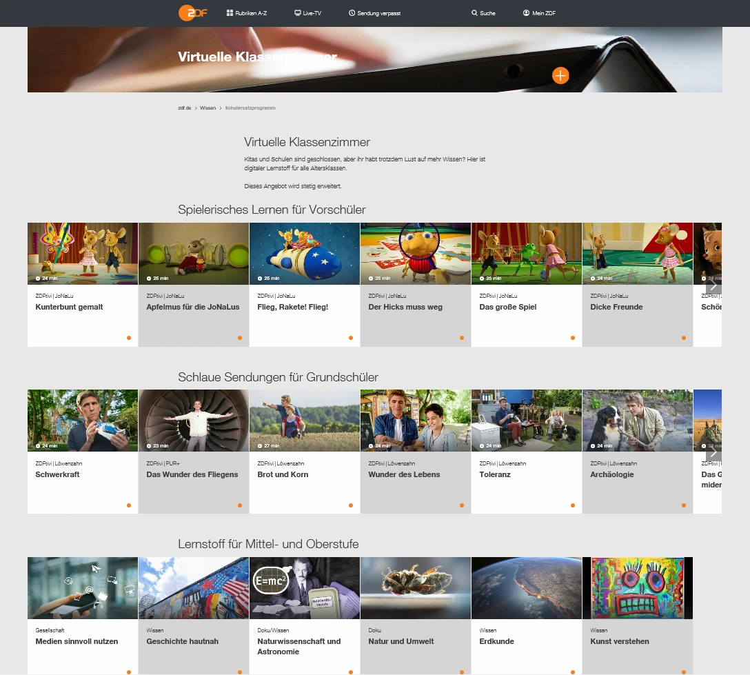Click the Suche magnifier icon
This screenshot has width=750, height=675.
(474, 13)
